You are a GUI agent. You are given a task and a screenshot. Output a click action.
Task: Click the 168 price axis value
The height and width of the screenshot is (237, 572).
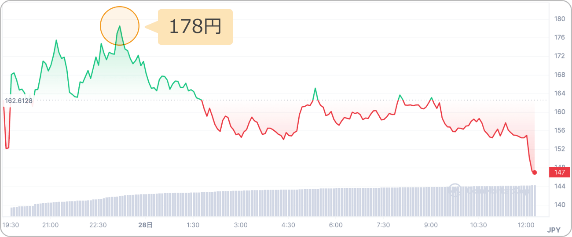pos(560,75)
